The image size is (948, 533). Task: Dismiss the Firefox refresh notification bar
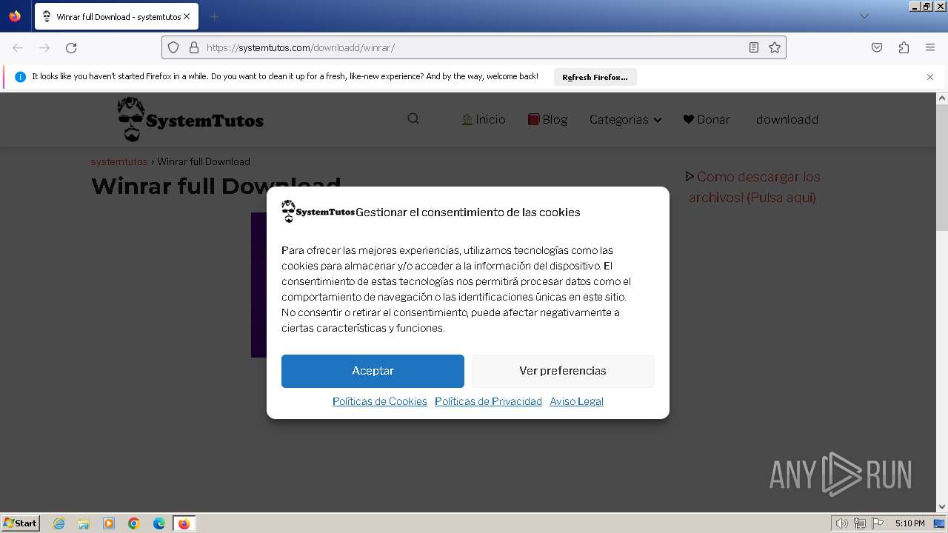930,77
